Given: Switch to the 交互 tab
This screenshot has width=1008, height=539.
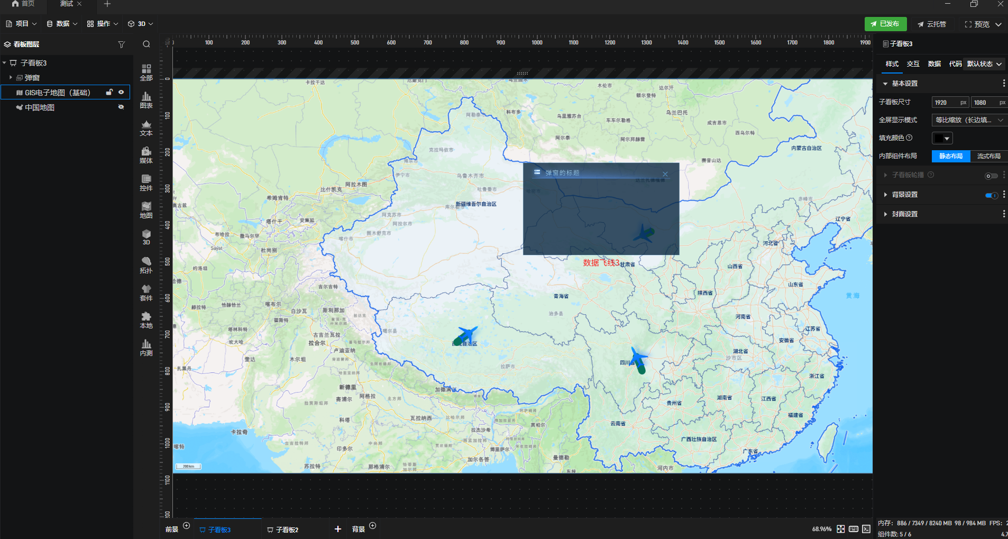Looking at the screenshot, I should coord(913,63).
